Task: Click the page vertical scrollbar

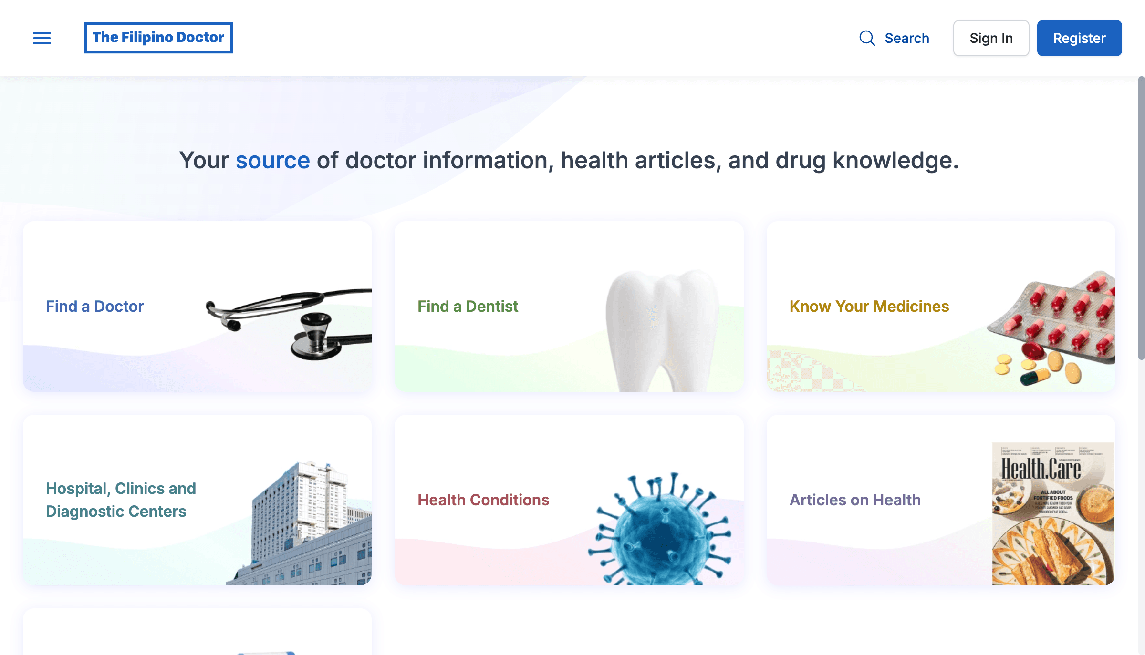Action: (1141, 218)
